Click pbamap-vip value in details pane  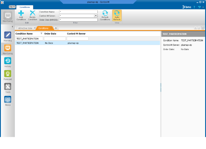click(186, 45)
